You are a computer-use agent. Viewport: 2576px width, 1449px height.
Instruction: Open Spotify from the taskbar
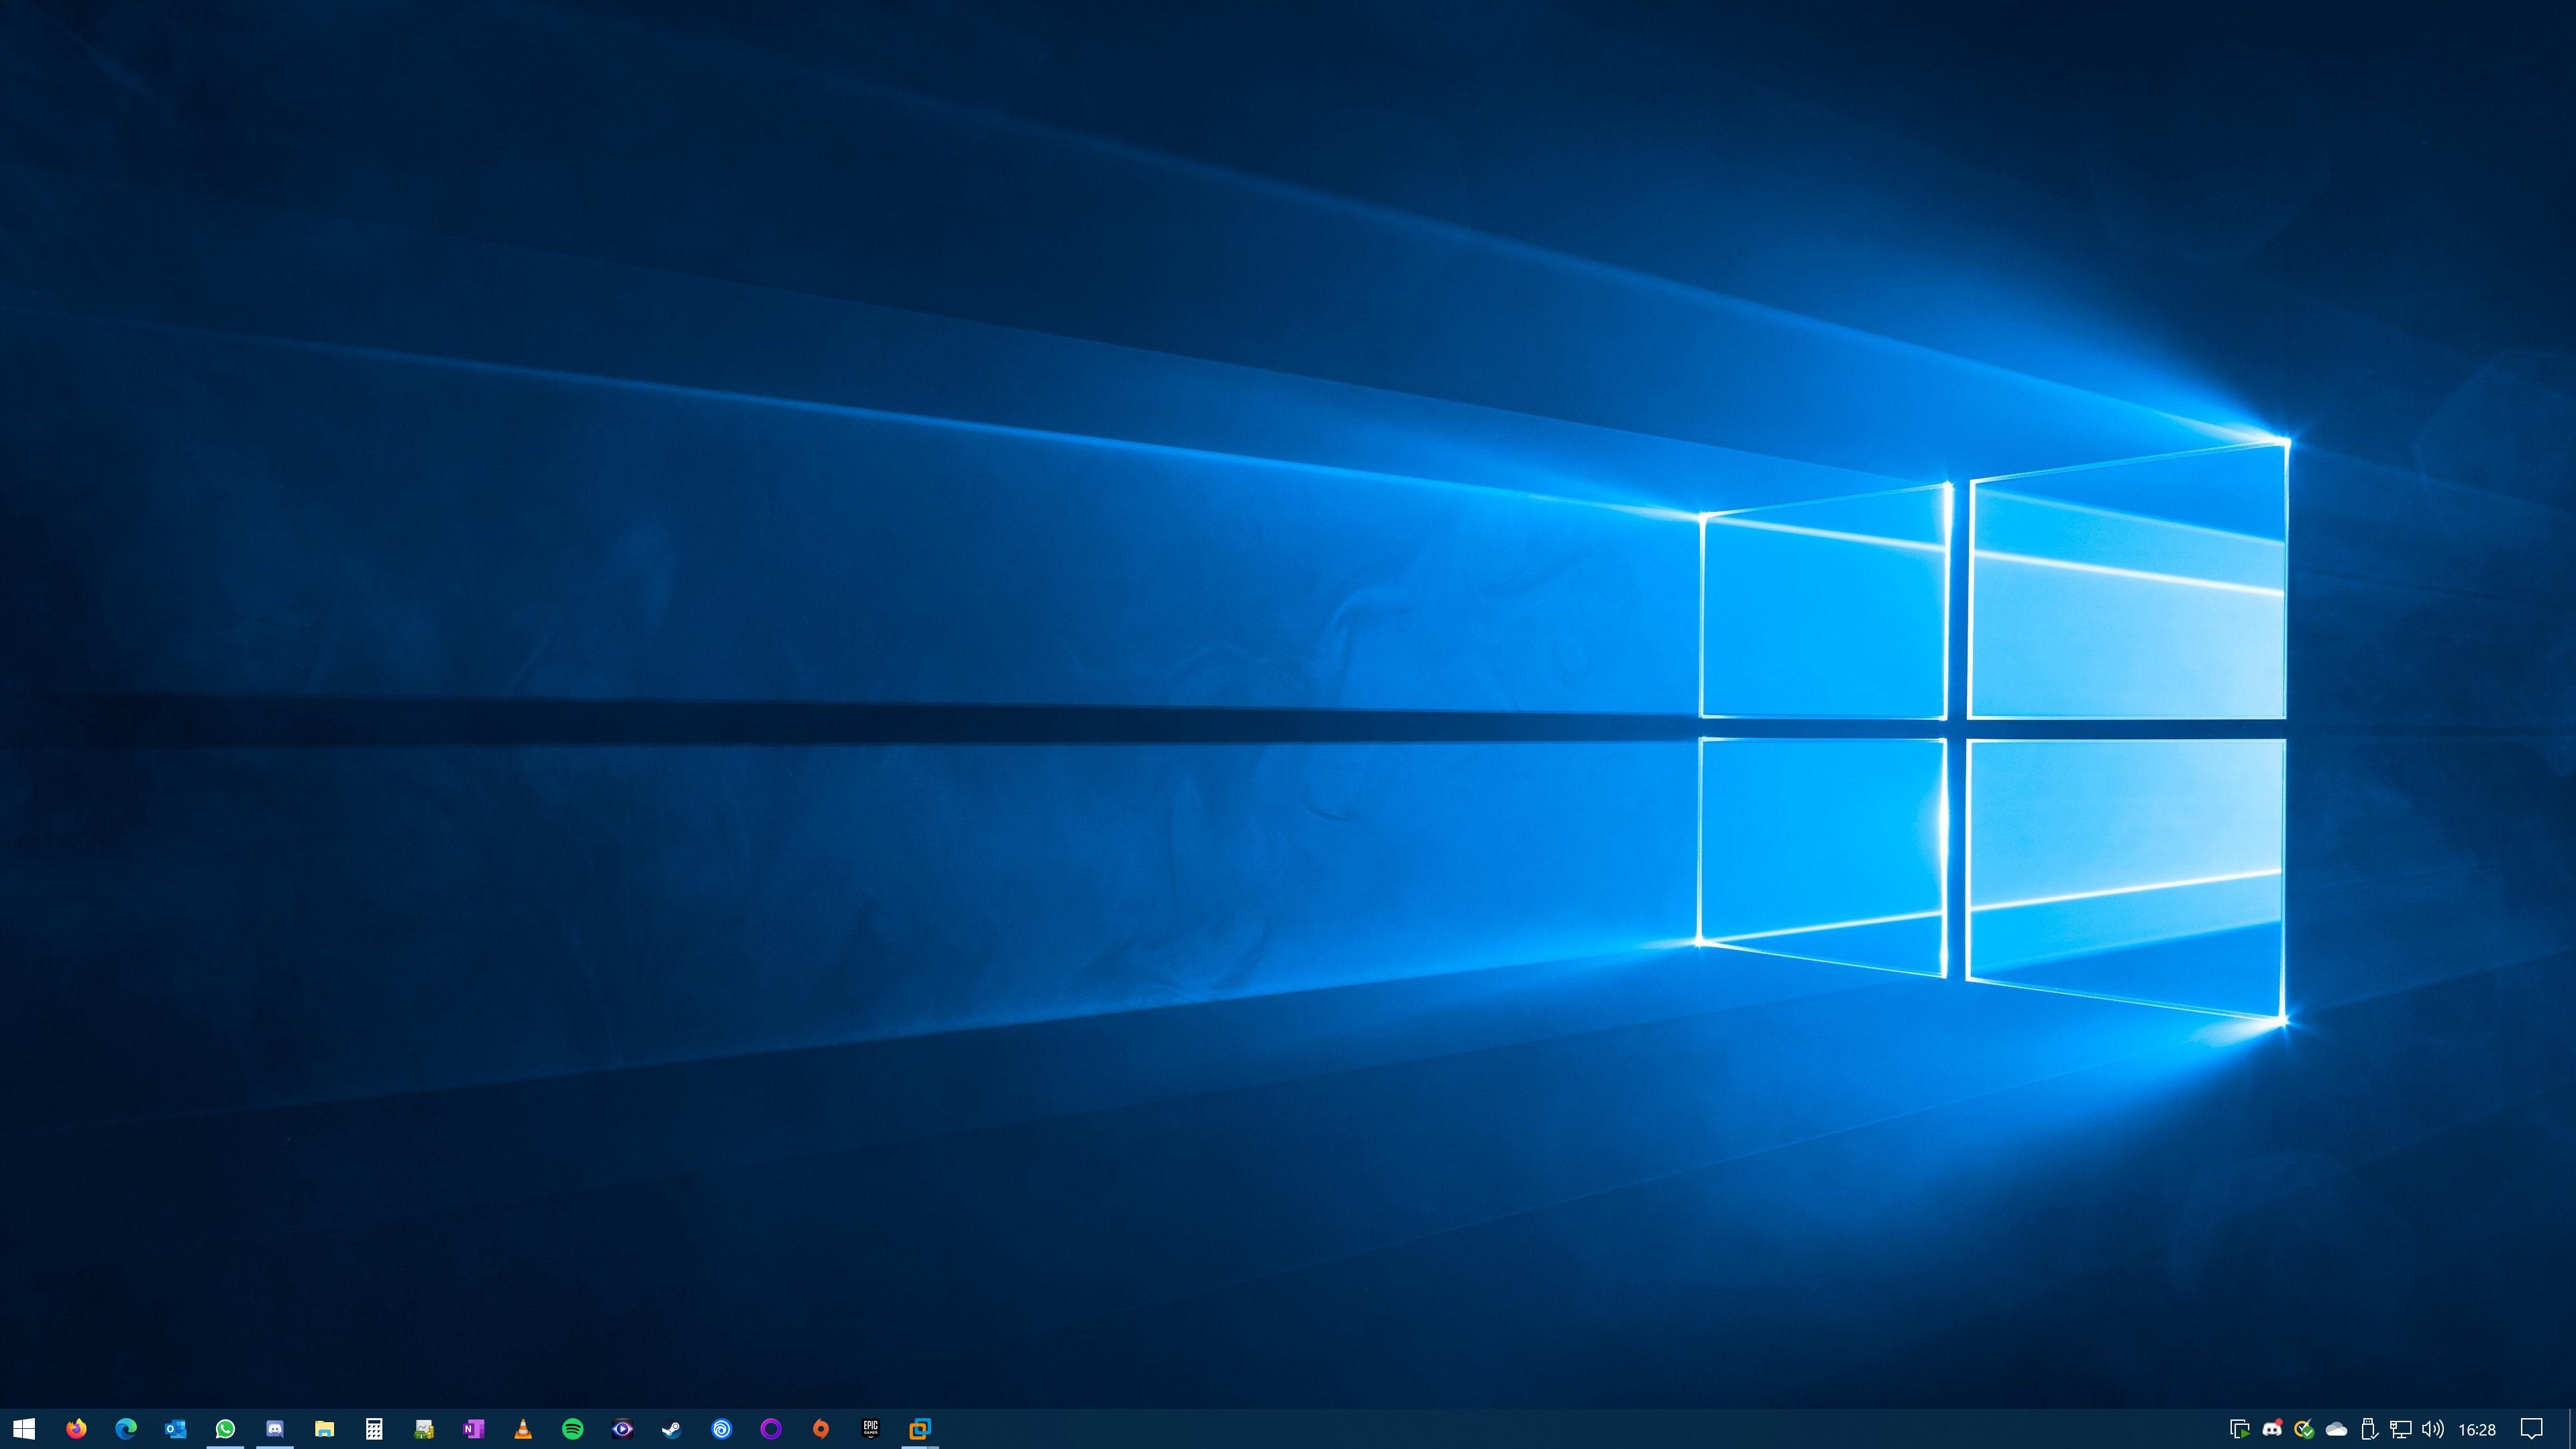(x=573, y=1429)
